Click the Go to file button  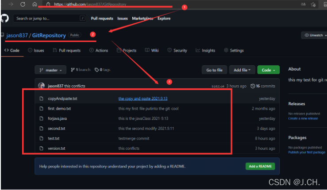[x=214, y=70]
